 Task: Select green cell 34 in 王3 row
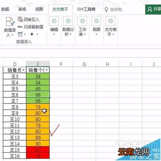[x=38, y=76]
